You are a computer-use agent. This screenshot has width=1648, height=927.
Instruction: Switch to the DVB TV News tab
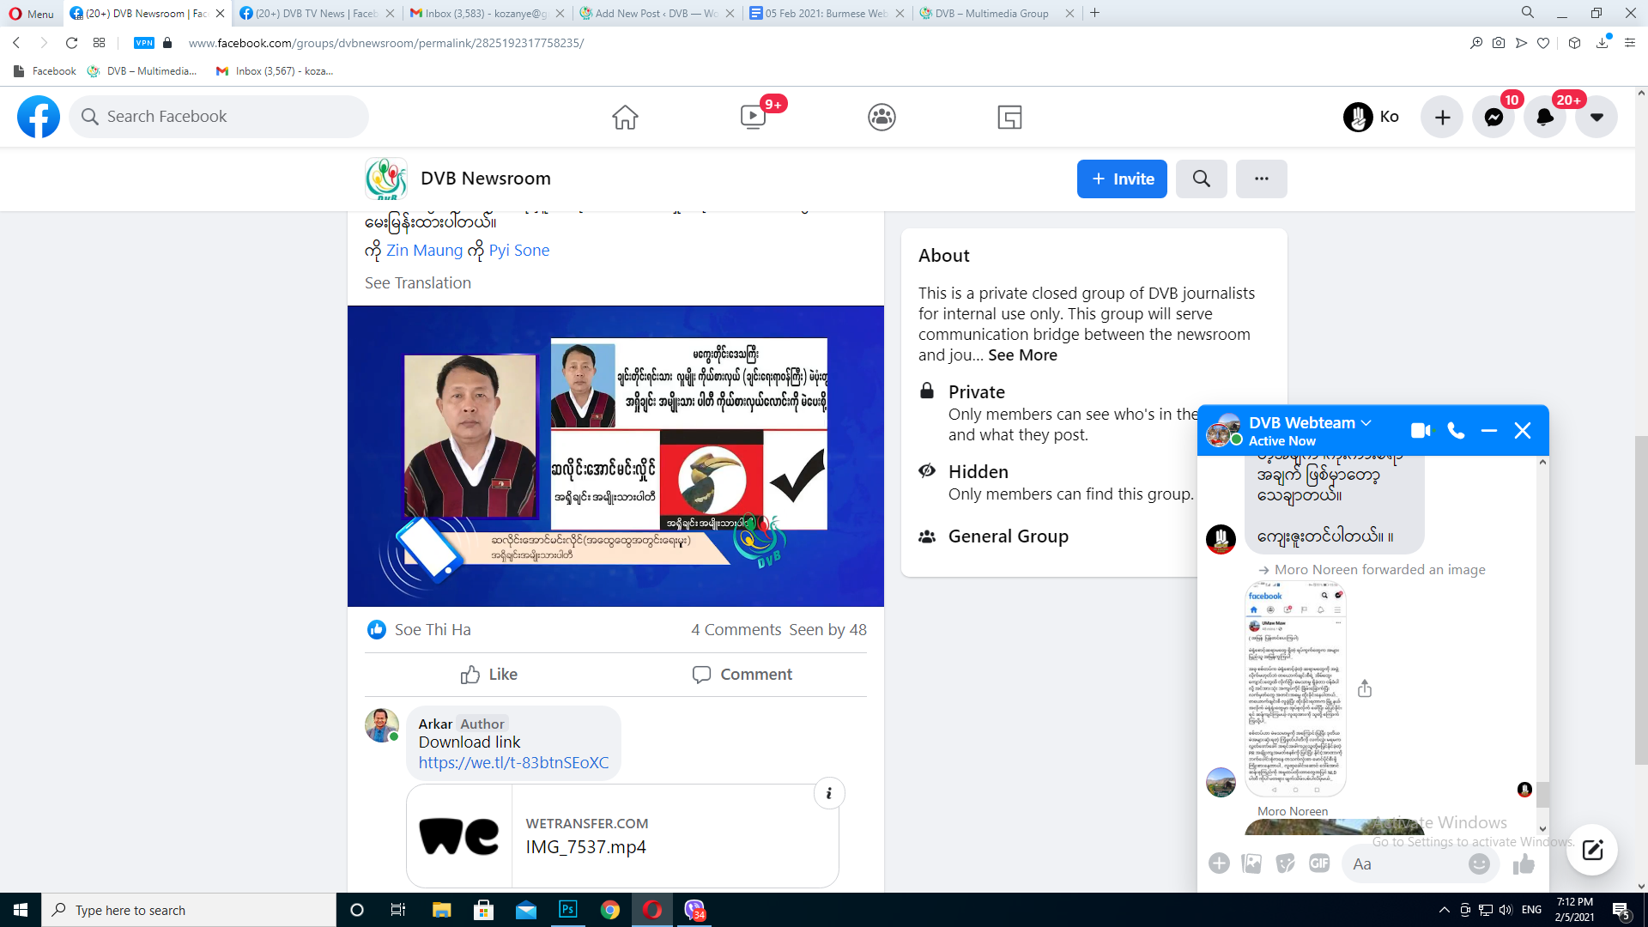317,14
